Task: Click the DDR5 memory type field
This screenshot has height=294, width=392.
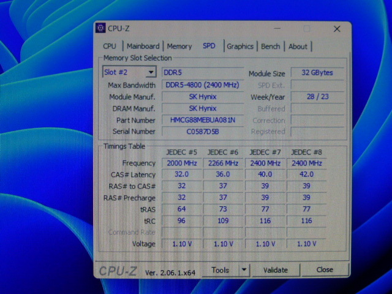Action: 203,72
